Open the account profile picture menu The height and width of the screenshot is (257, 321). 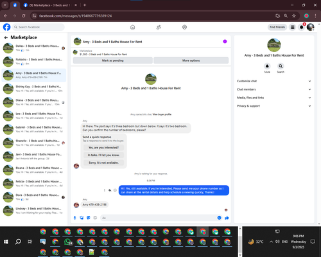click(x=311, y=27)
